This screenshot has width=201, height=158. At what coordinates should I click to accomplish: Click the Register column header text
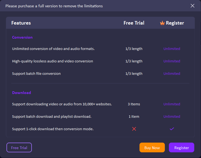pyautogui.click(x=175, y=23)
